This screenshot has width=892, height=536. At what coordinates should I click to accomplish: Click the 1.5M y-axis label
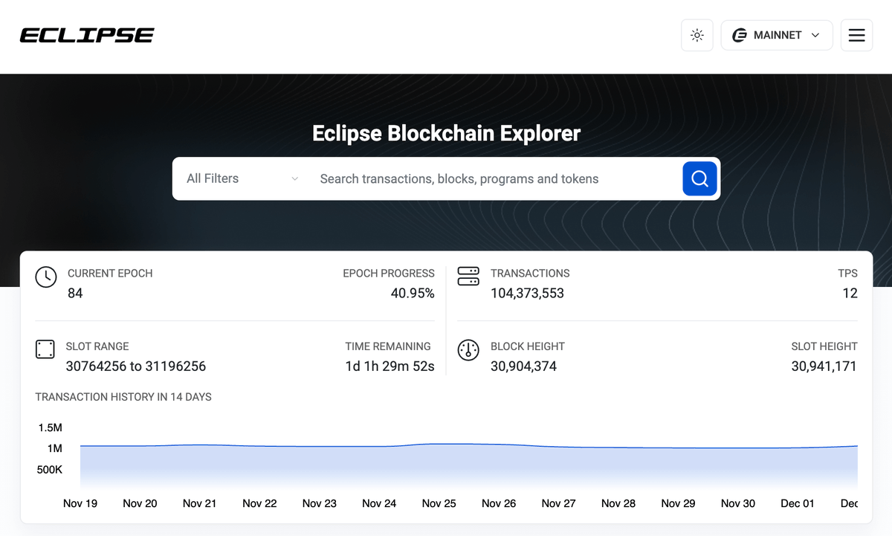click(50, 427)
